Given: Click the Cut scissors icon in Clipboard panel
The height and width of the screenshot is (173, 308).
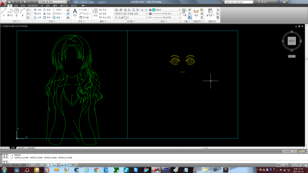Looking at the screenshot, I should (218, 10).
